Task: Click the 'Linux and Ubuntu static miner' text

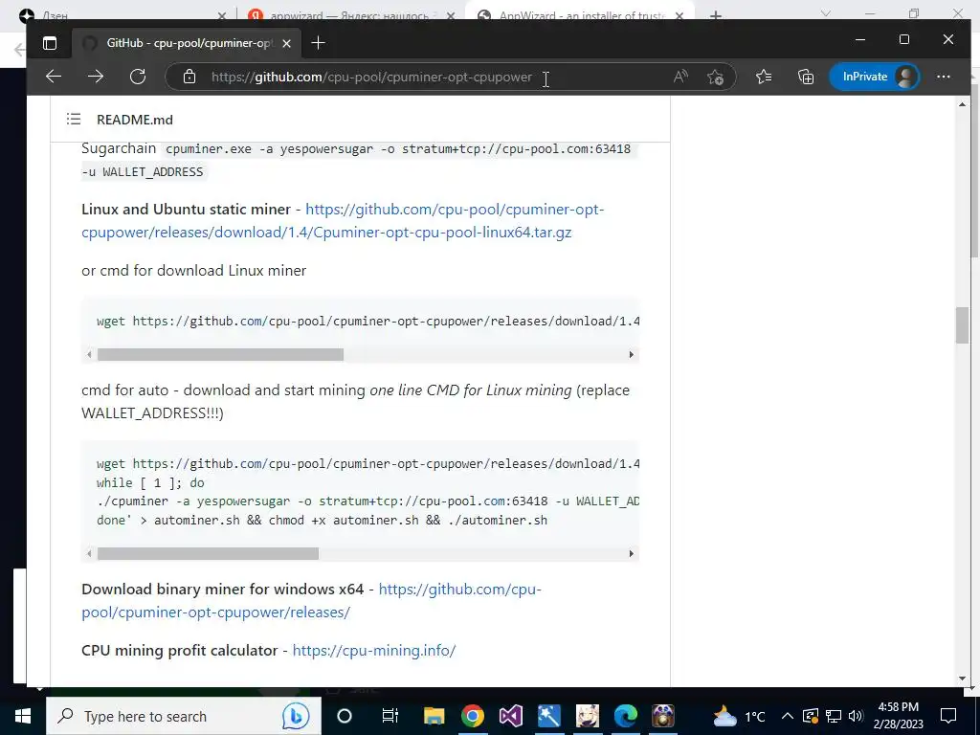Action: [187, 209]
